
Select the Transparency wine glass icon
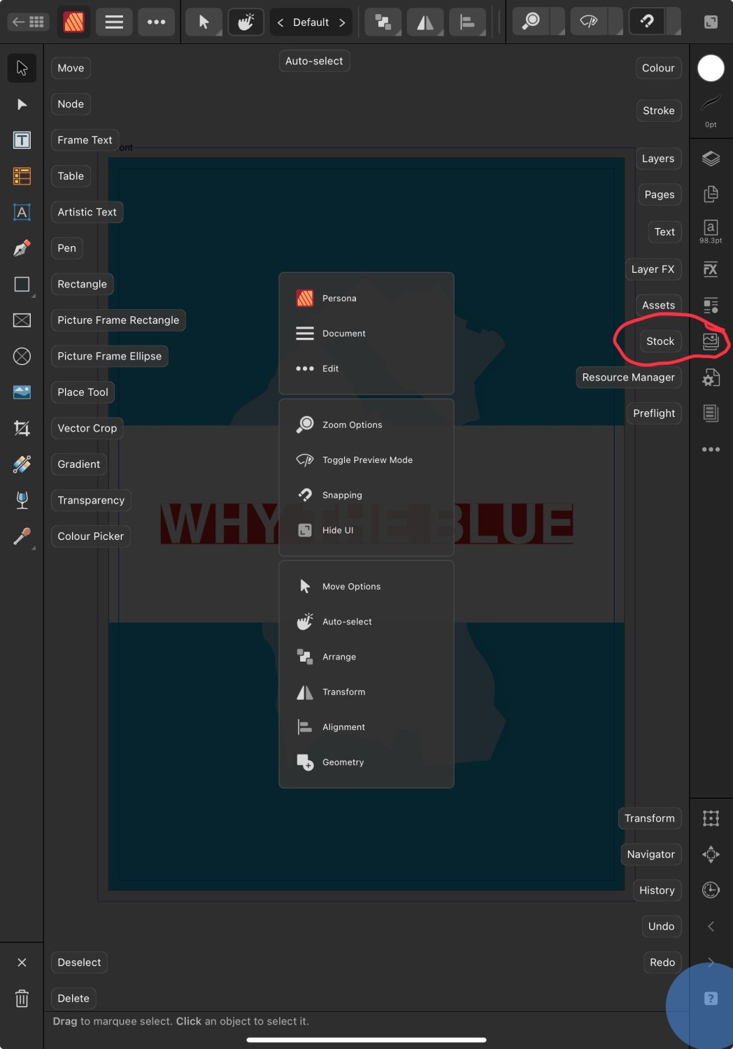click(x=22, y=500)
